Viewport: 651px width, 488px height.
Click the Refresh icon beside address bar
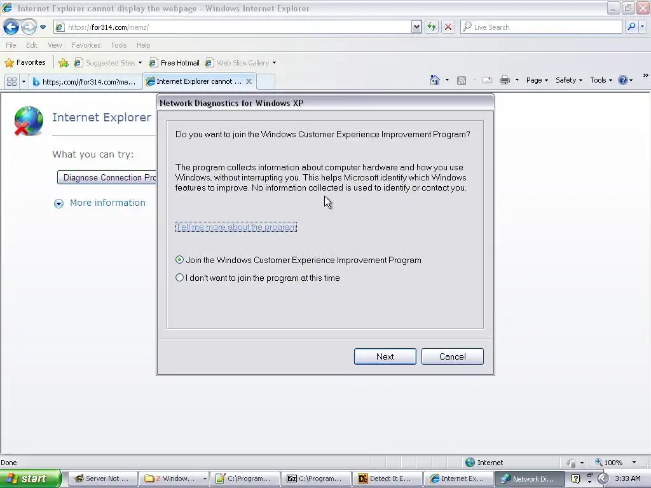(432, 27)
